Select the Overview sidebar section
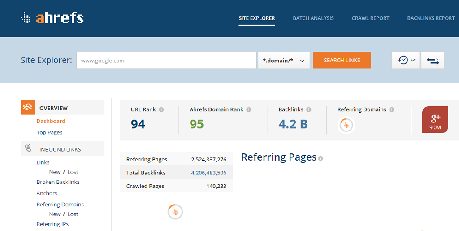This screenshot has width=459, height=231. coord(62,108)
